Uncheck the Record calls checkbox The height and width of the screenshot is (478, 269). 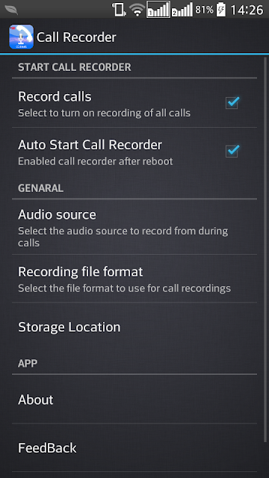point(232,103)
